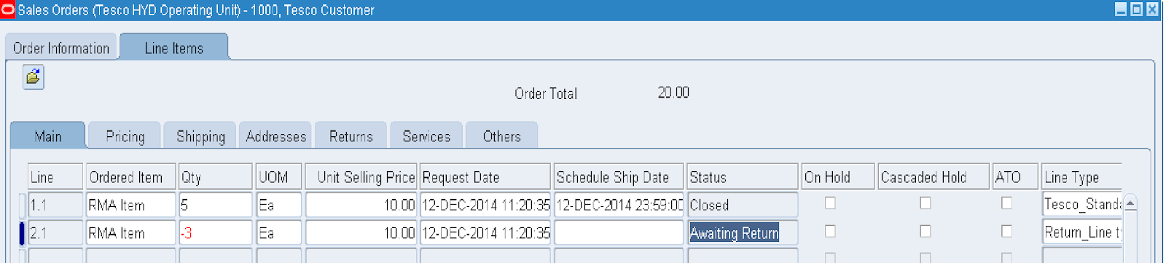Select the Others tab
1166x263 pixels.
pyautogui.click(x=501, y=136)
